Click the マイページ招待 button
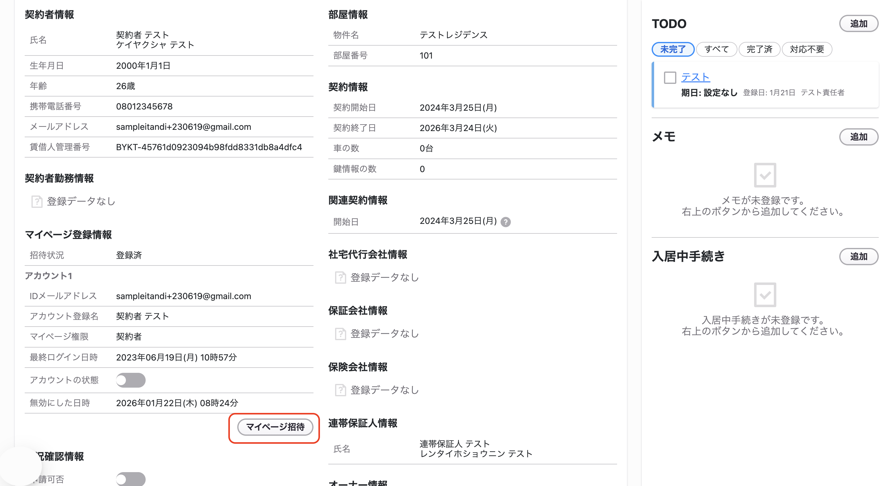Image resolution: width=888 pixels, height=486 pixels. (275, 427)
